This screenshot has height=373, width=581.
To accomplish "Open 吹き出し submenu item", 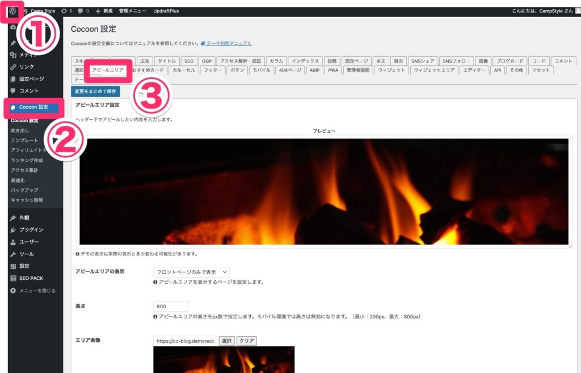I will pyautogui.click(x=20, y=131).
